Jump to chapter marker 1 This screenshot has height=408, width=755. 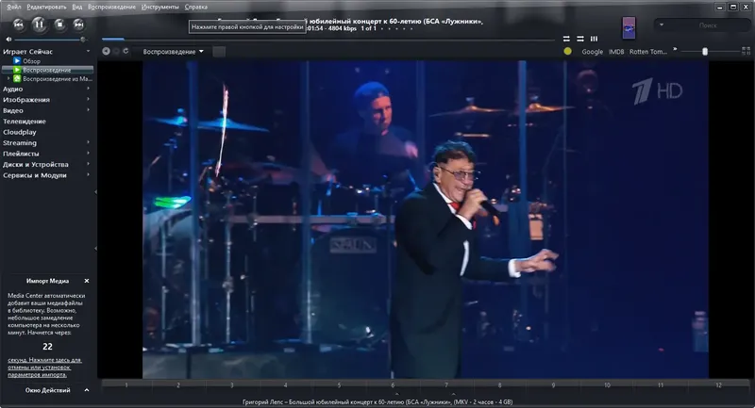pyautogui.click(x=126, y=385)
